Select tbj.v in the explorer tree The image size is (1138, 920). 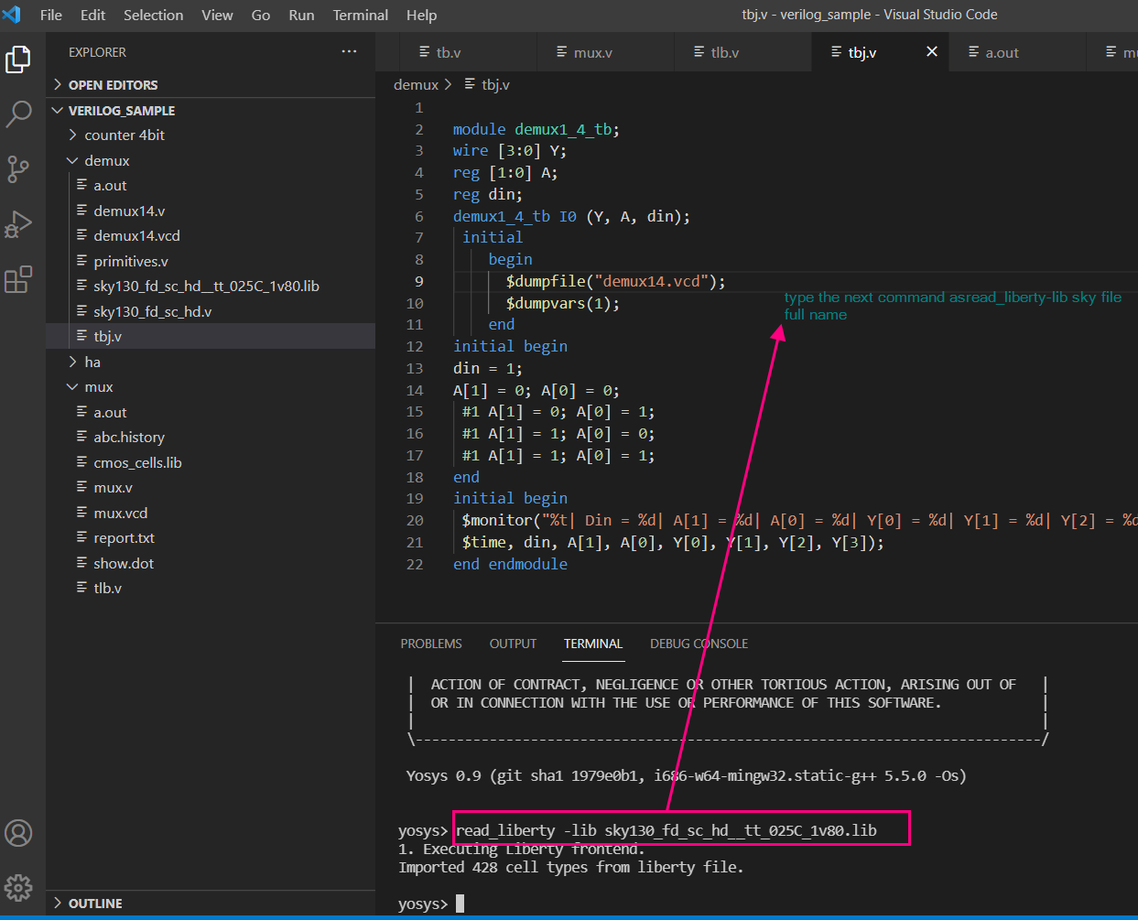point(211,336)
